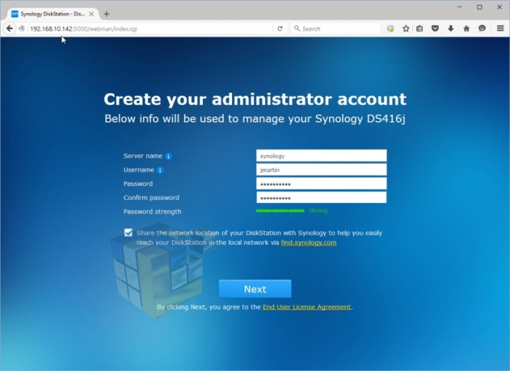Screen dimensions: 510x371
Task: Click the green password strength bar
Action: (280, 211)
